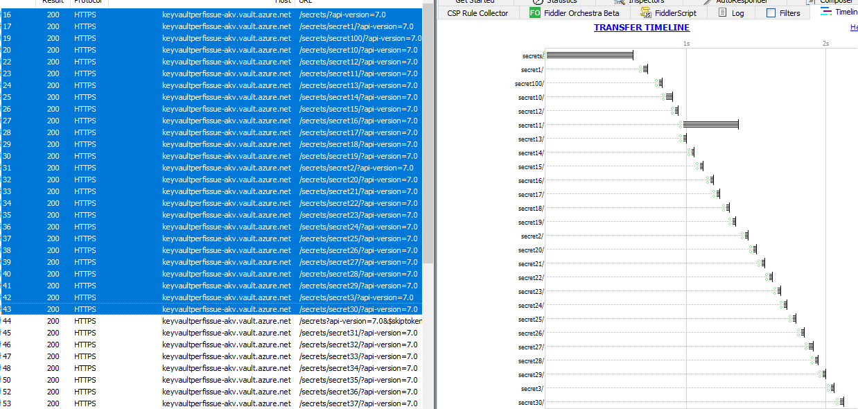The width and height of the screenshot is (858, 409).
Task: Click the secret20/ label in the timeline
Action: 532,250
